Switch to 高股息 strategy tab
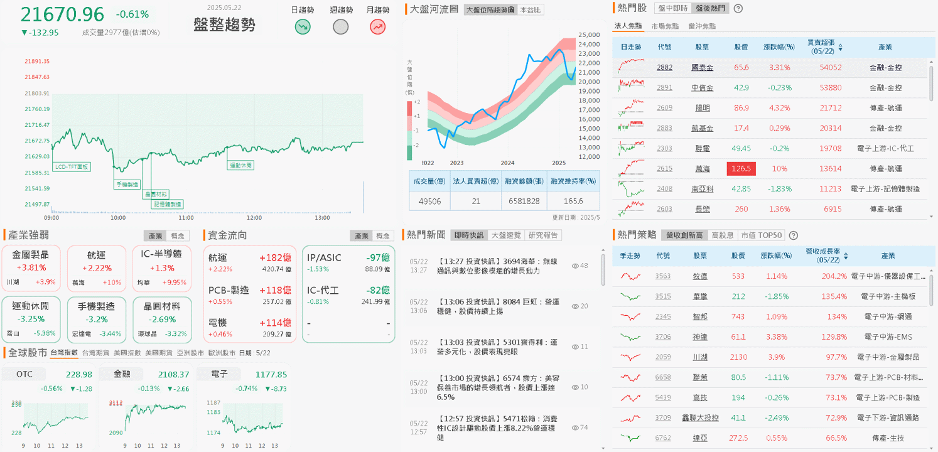This screenshot has height=452, width=938. pos(722,235)
